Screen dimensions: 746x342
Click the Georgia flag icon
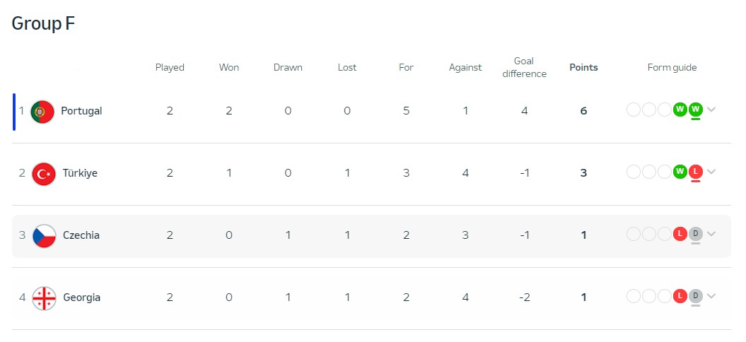tap(45, 298)
